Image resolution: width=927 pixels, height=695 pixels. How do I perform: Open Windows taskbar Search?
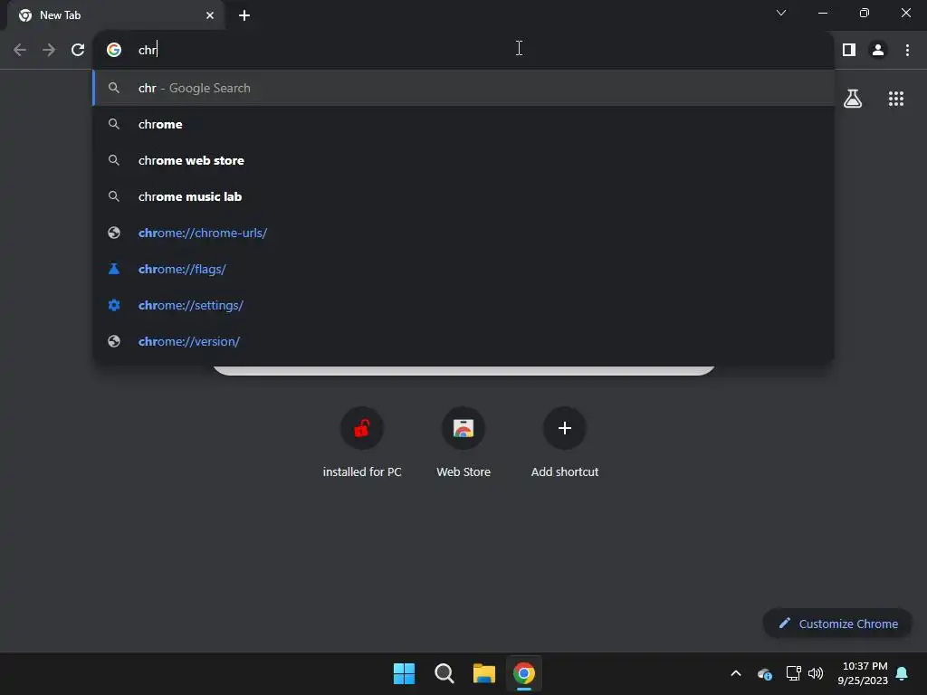444,673
